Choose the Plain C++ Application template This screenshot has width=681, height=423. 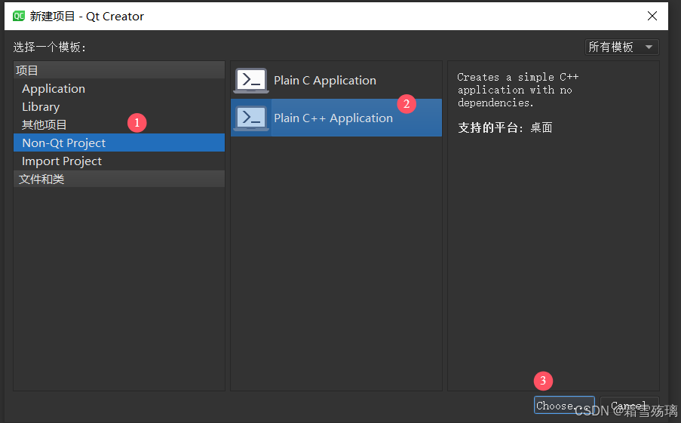coord(336,118)
